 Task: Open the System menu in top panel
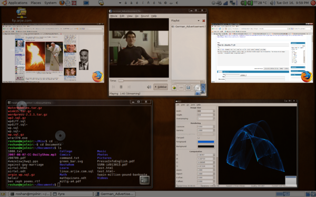[x=51, y=3]
